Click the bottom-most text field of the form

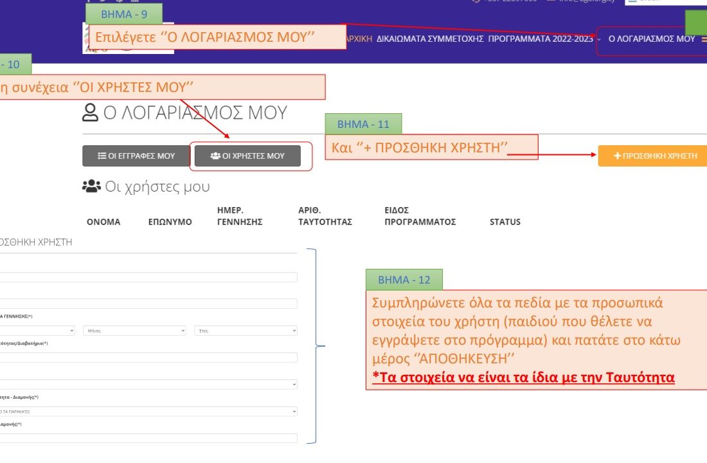point(148,438)
